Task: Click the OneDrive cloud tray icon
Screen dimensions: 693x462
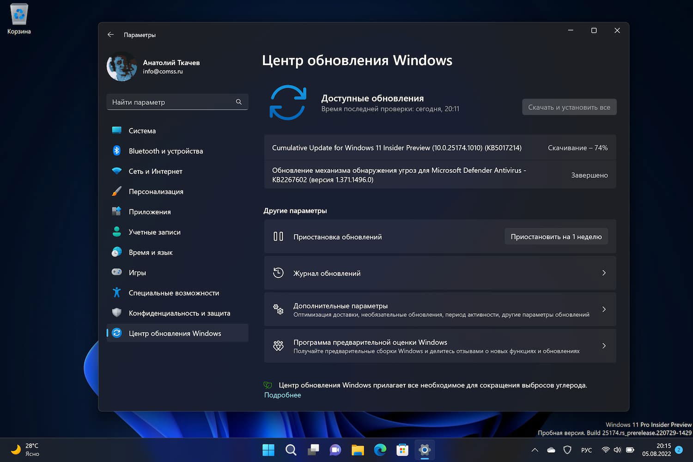Action: coord(551,450)
